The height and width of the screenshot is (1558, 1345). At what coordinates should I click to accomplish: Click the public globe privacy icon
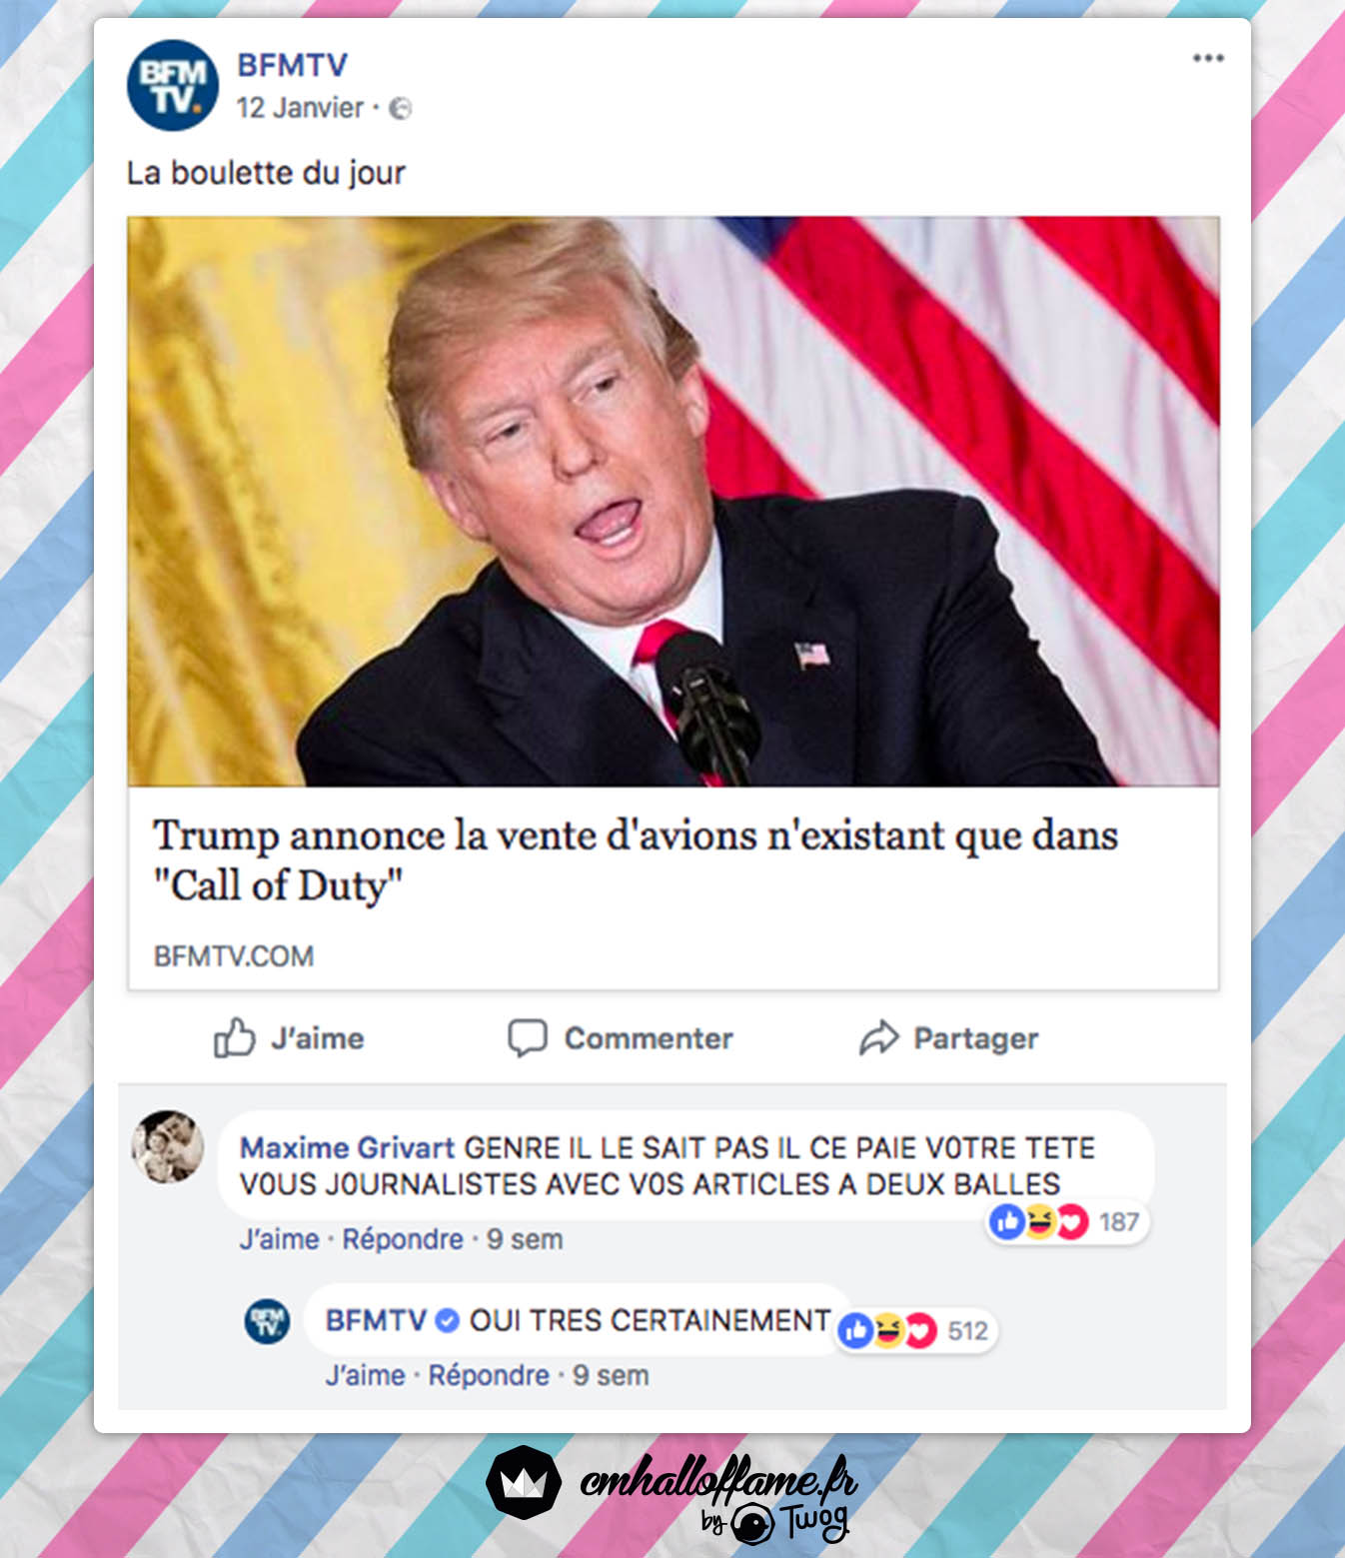click(x=400, y=108)
